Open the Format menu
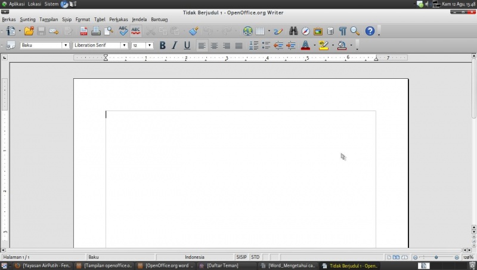477x270 pixels. pos(83,19)
